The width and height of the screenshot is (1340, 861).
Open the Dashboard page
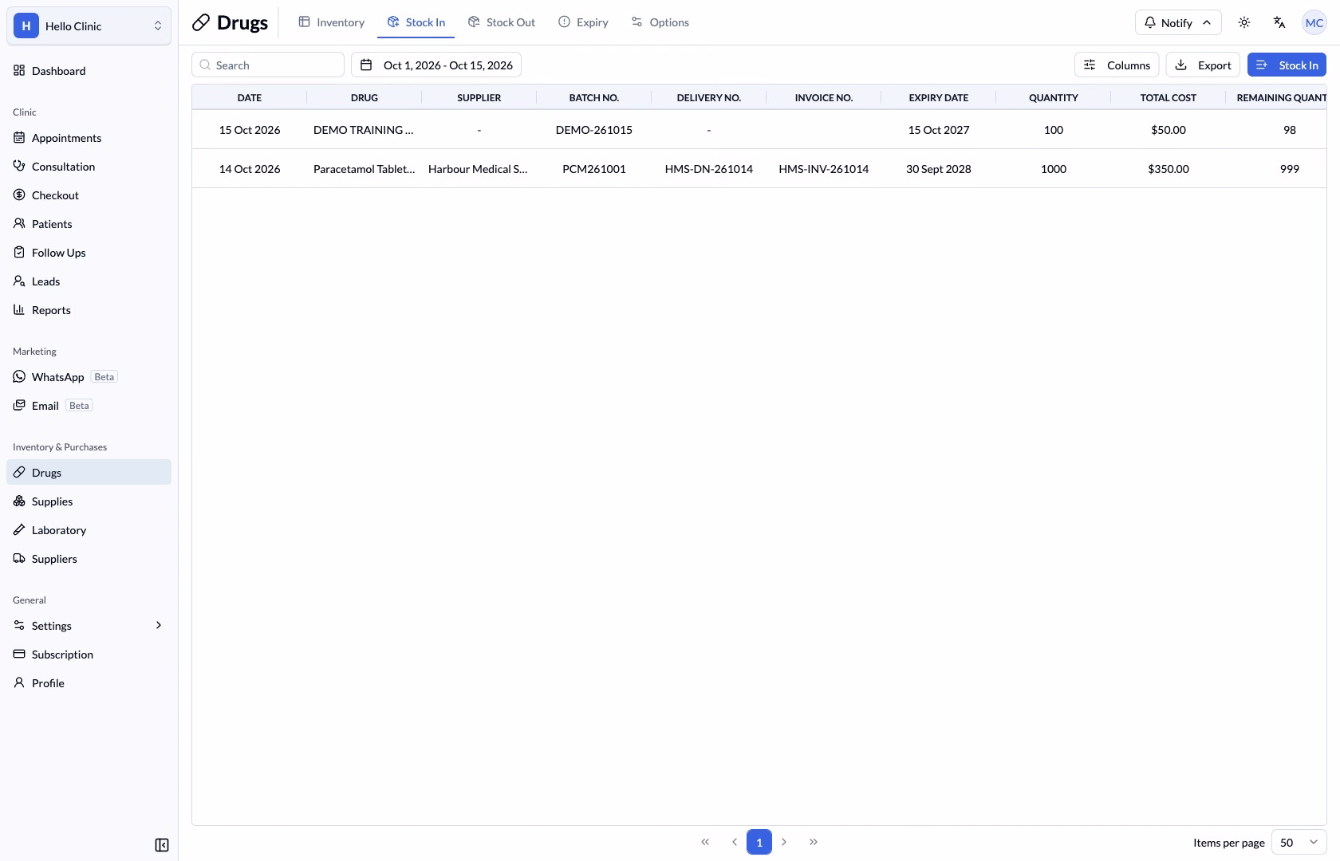pyautogui.click(x=89, y=71)
